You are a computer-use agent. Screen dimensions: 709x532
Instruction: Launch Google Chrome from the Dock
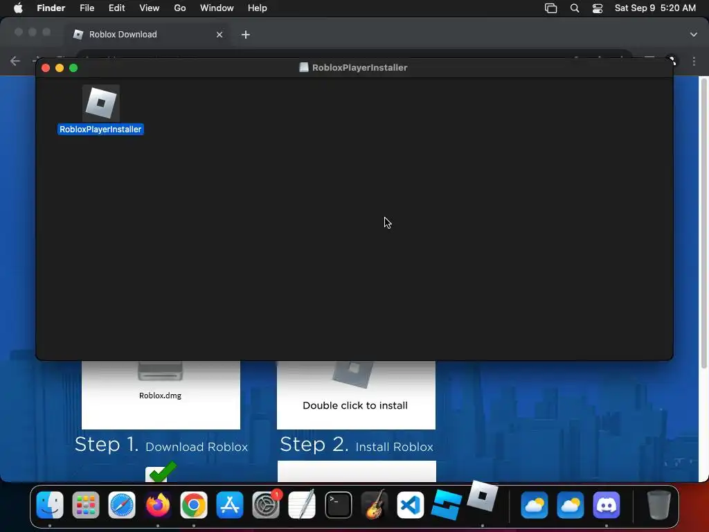[194, 505]
